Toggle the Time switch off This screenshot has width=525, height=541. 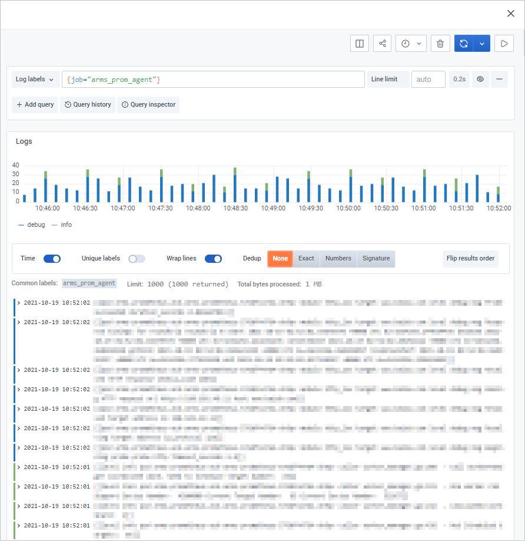pos(52,258)
